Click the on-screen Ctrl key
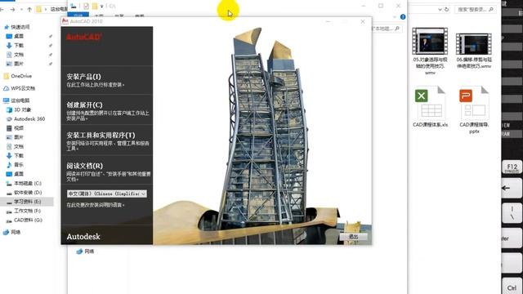Viewport: 523px width, 294px height. (x=512, y=287)
